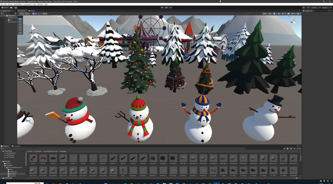The height and width of the screenshot is (184, 333).
Task: Toggle scene audio button
Action: pos(279,14)
